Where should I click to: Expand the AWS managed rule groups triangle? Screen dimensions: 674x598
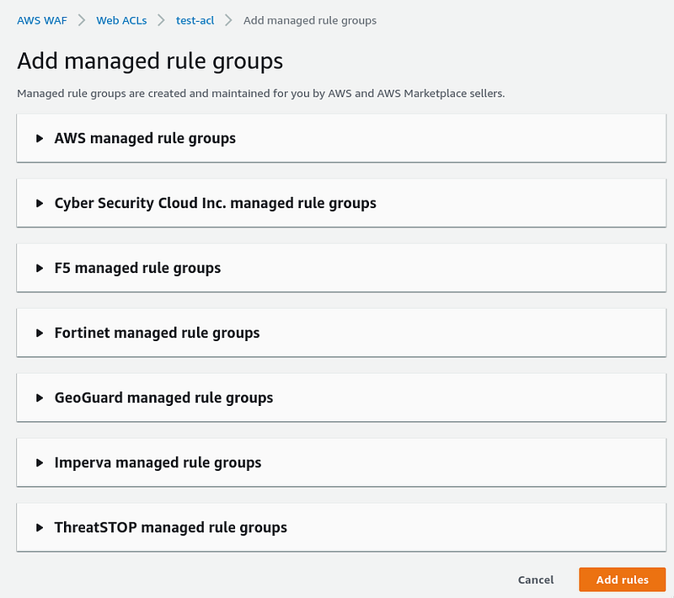coord(40,138)
